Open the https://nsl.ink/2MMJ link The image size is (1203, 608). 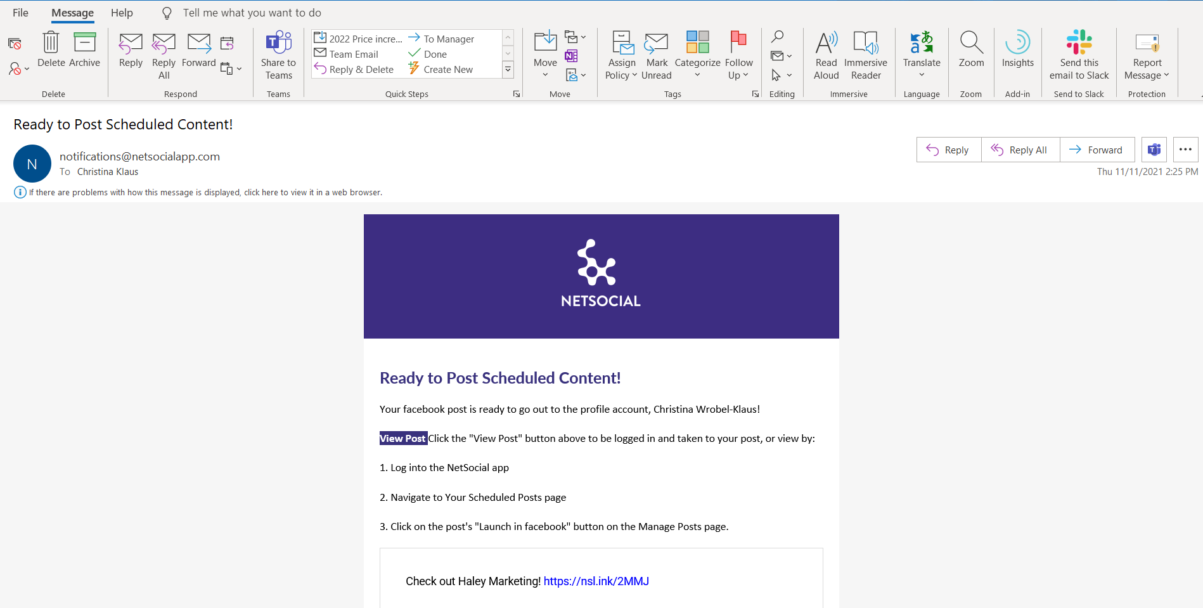[x=596, y=581]
